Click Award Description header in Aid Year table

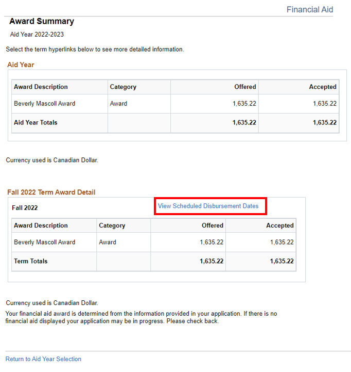[x=41, y=87]
